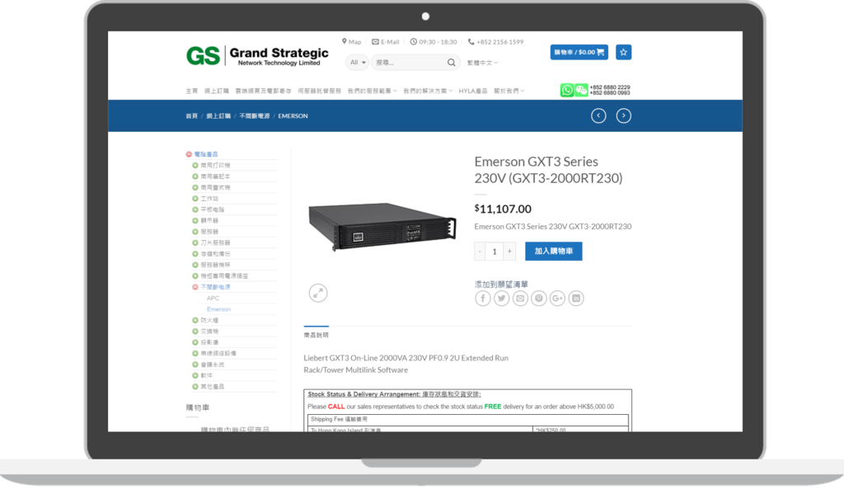844x499 pixels.
Task: Open the 會議系統 category link
Action: click(x=213, y=365)
